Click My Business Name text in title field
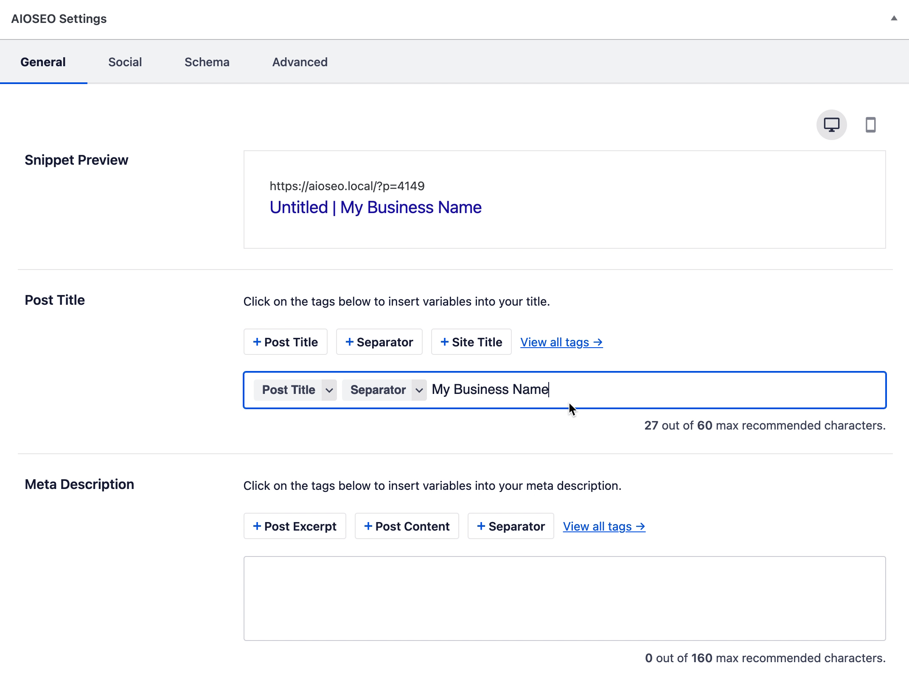The image size is (909, 680). [490, 389]
